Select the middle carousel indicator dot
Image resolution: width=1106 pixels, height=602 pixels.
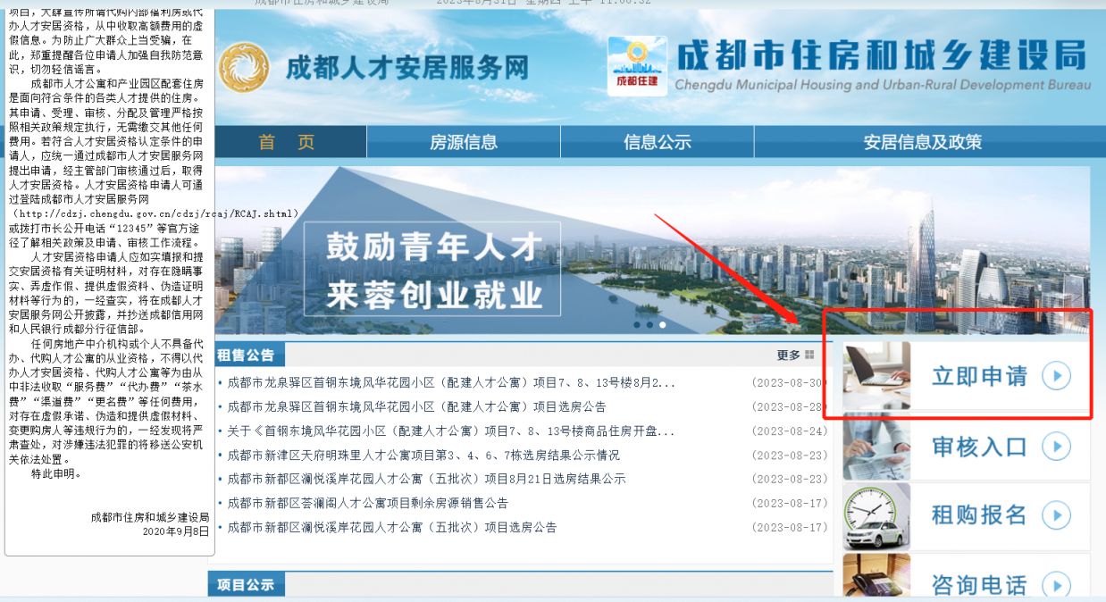649,325
